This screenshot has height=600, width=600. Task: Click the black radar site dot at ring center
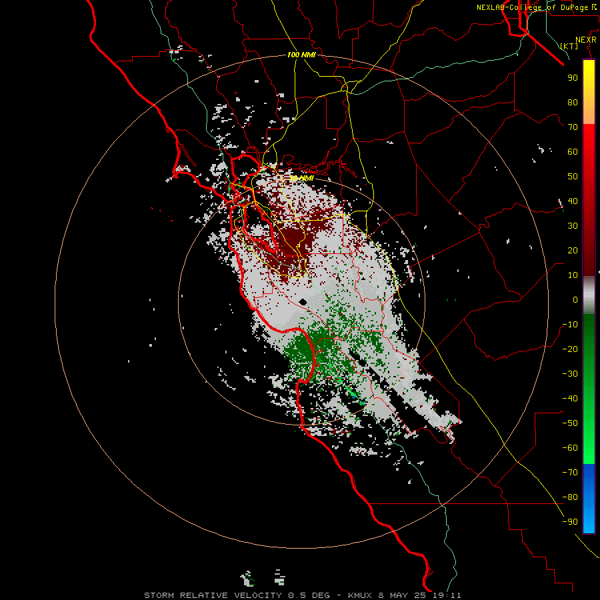pos(303,302)
